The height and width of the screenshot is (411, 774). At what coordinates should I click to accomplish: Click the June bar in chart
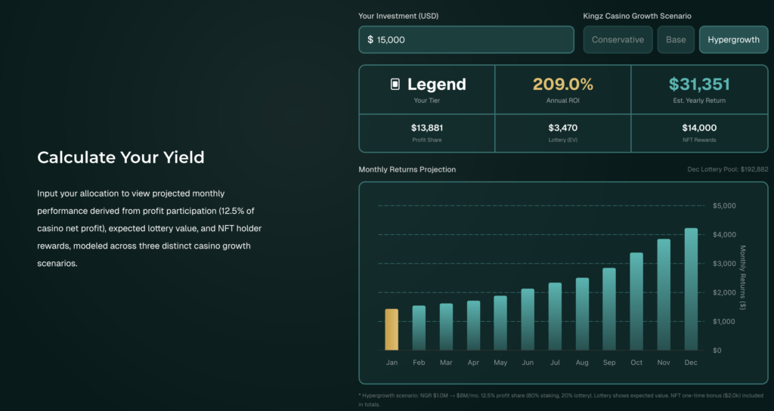point(528,320)
